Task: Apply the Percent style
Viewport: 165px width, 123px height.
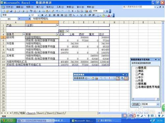Action: [x=74, y=15]
